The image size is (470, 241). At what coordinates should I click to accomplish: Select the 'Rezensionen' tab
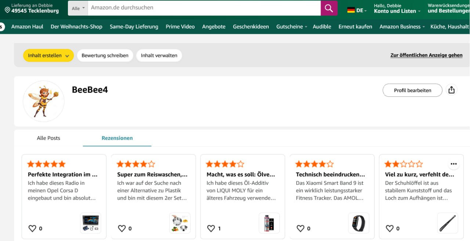tap(117, 138)
